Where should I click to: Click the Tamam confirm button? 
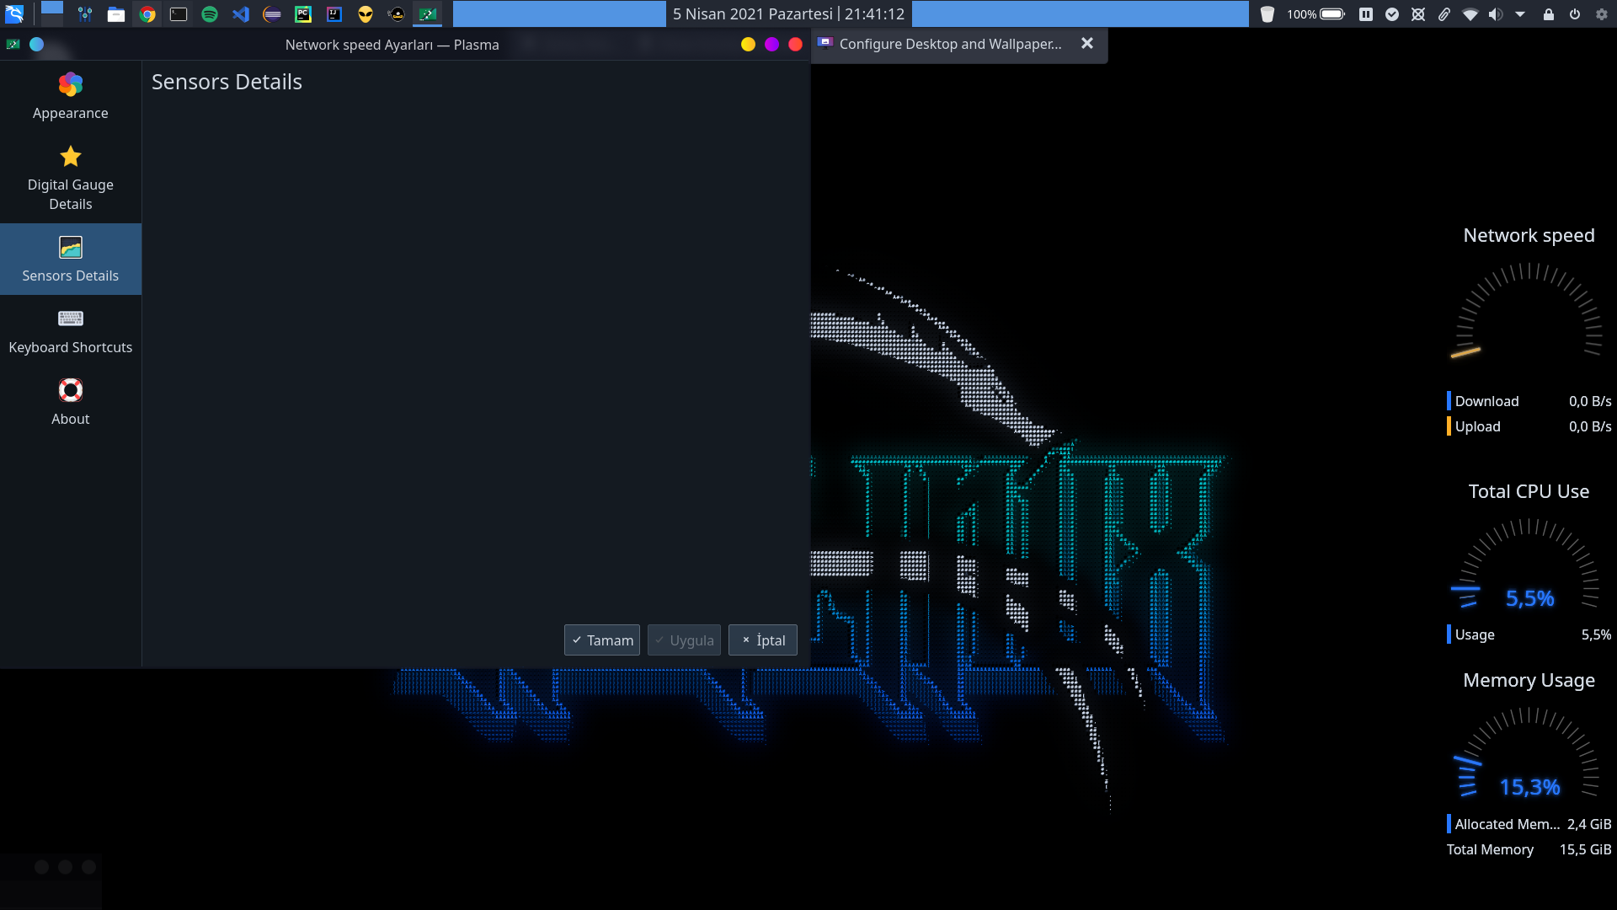601,640
